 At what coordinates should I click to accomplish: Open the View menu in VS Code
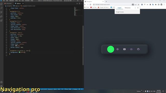point(16,1)
